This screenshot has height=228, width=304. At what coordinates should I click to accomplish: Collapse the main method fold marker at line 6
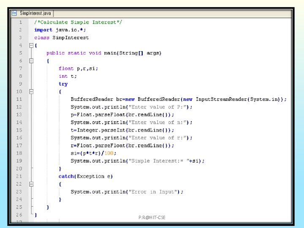point(31,61)
